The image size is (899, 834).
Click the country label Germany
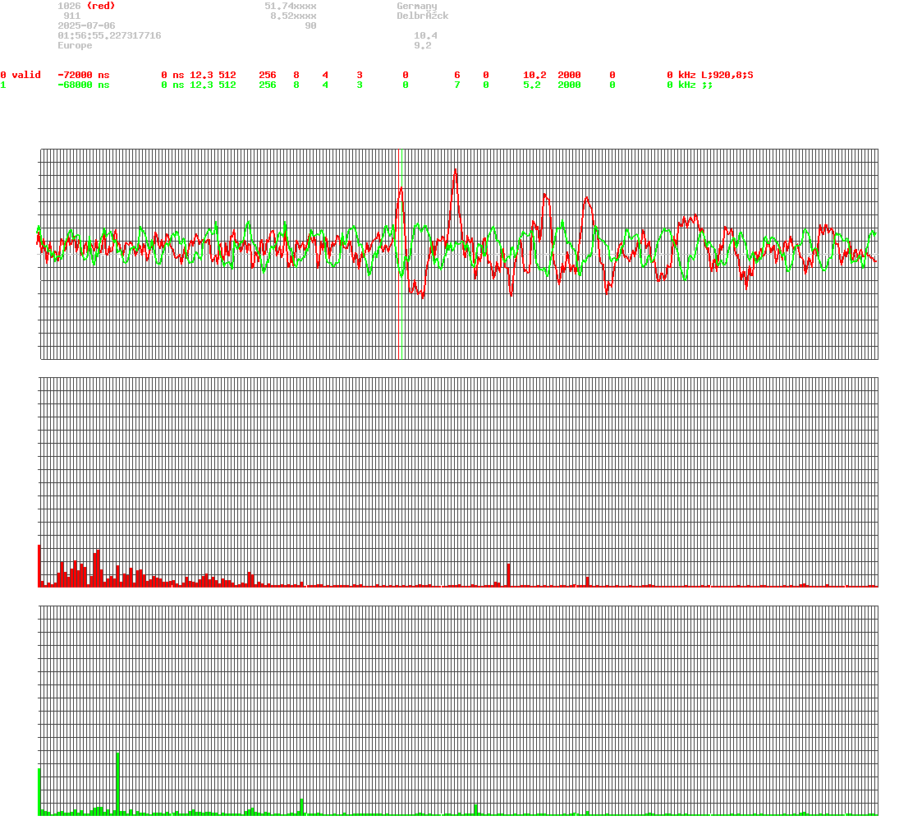coord(417,6)
